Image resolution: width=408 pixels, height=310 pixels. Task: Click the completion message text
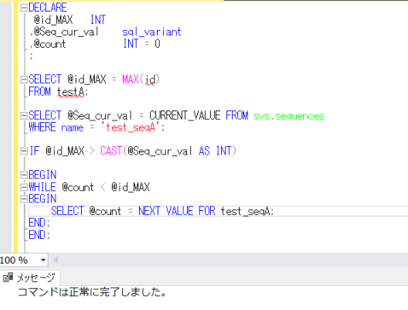tap(92, 292)
